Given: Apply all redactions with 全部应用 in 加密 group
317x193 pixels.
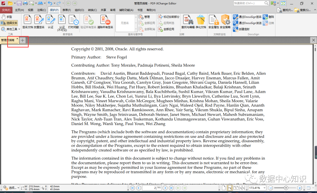Looking at the screenshot, I should point(166,29).
